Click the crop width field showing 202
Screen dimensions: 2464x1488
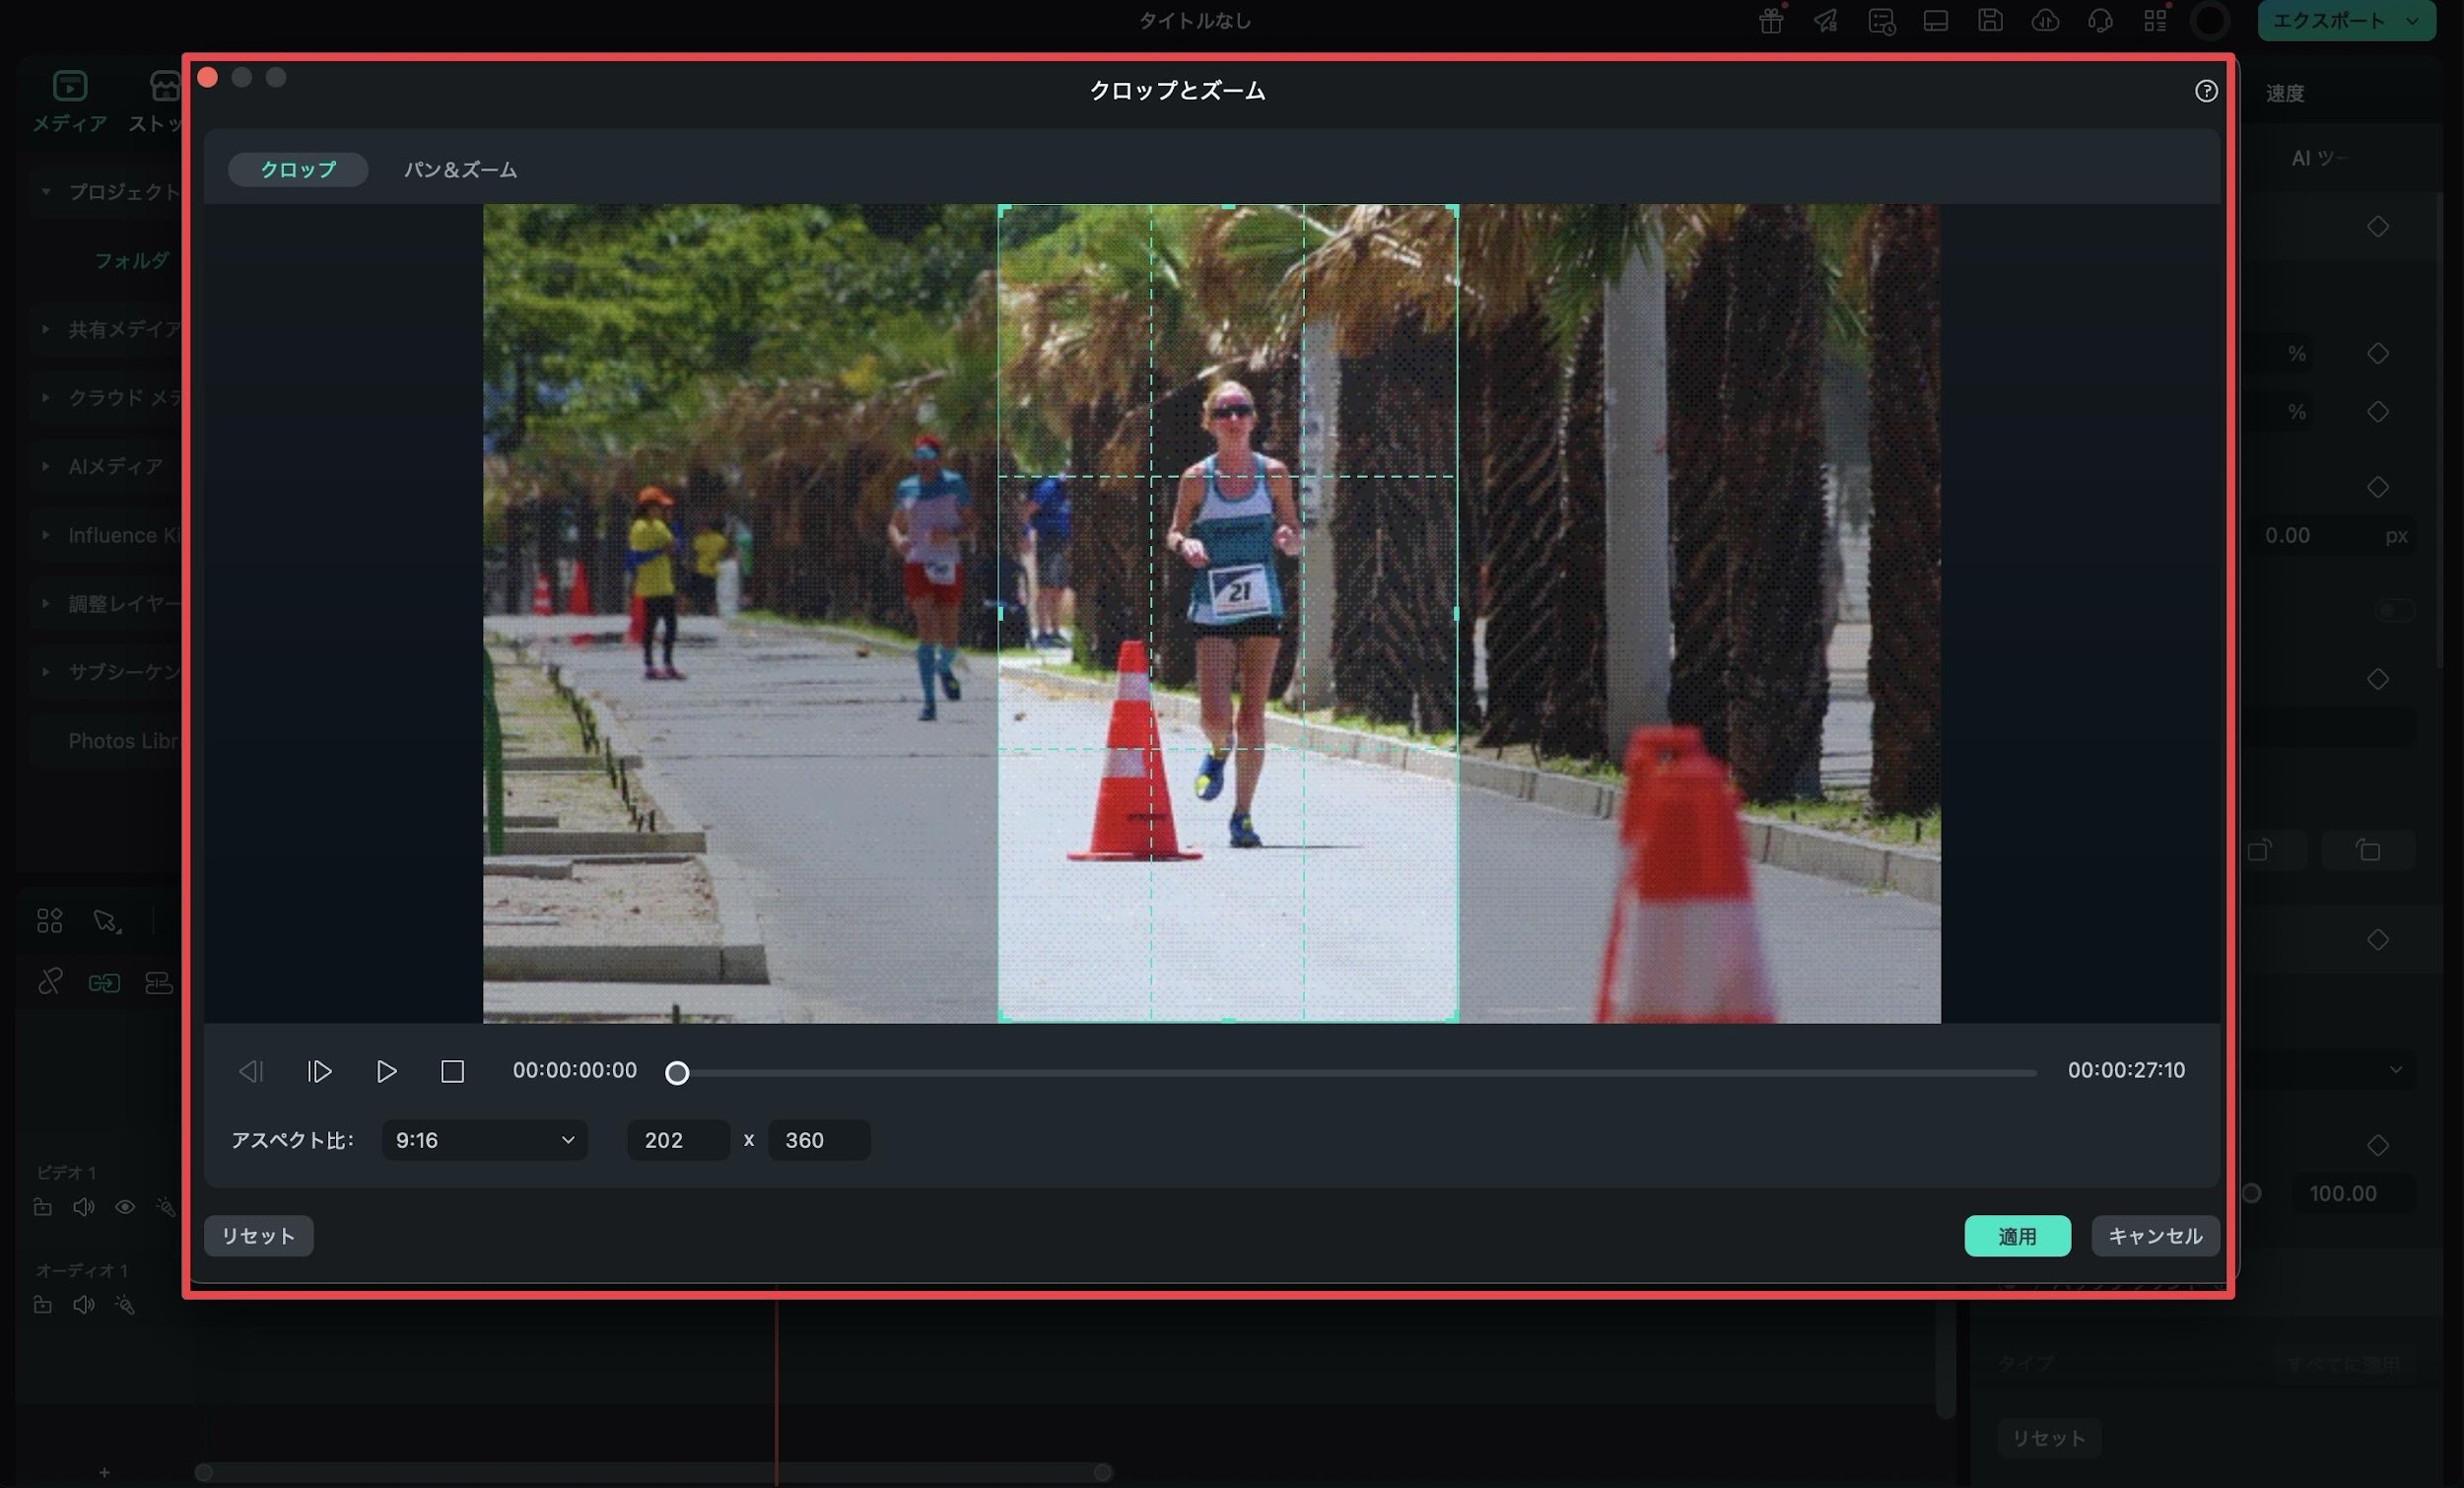[x=678, y=1140]
